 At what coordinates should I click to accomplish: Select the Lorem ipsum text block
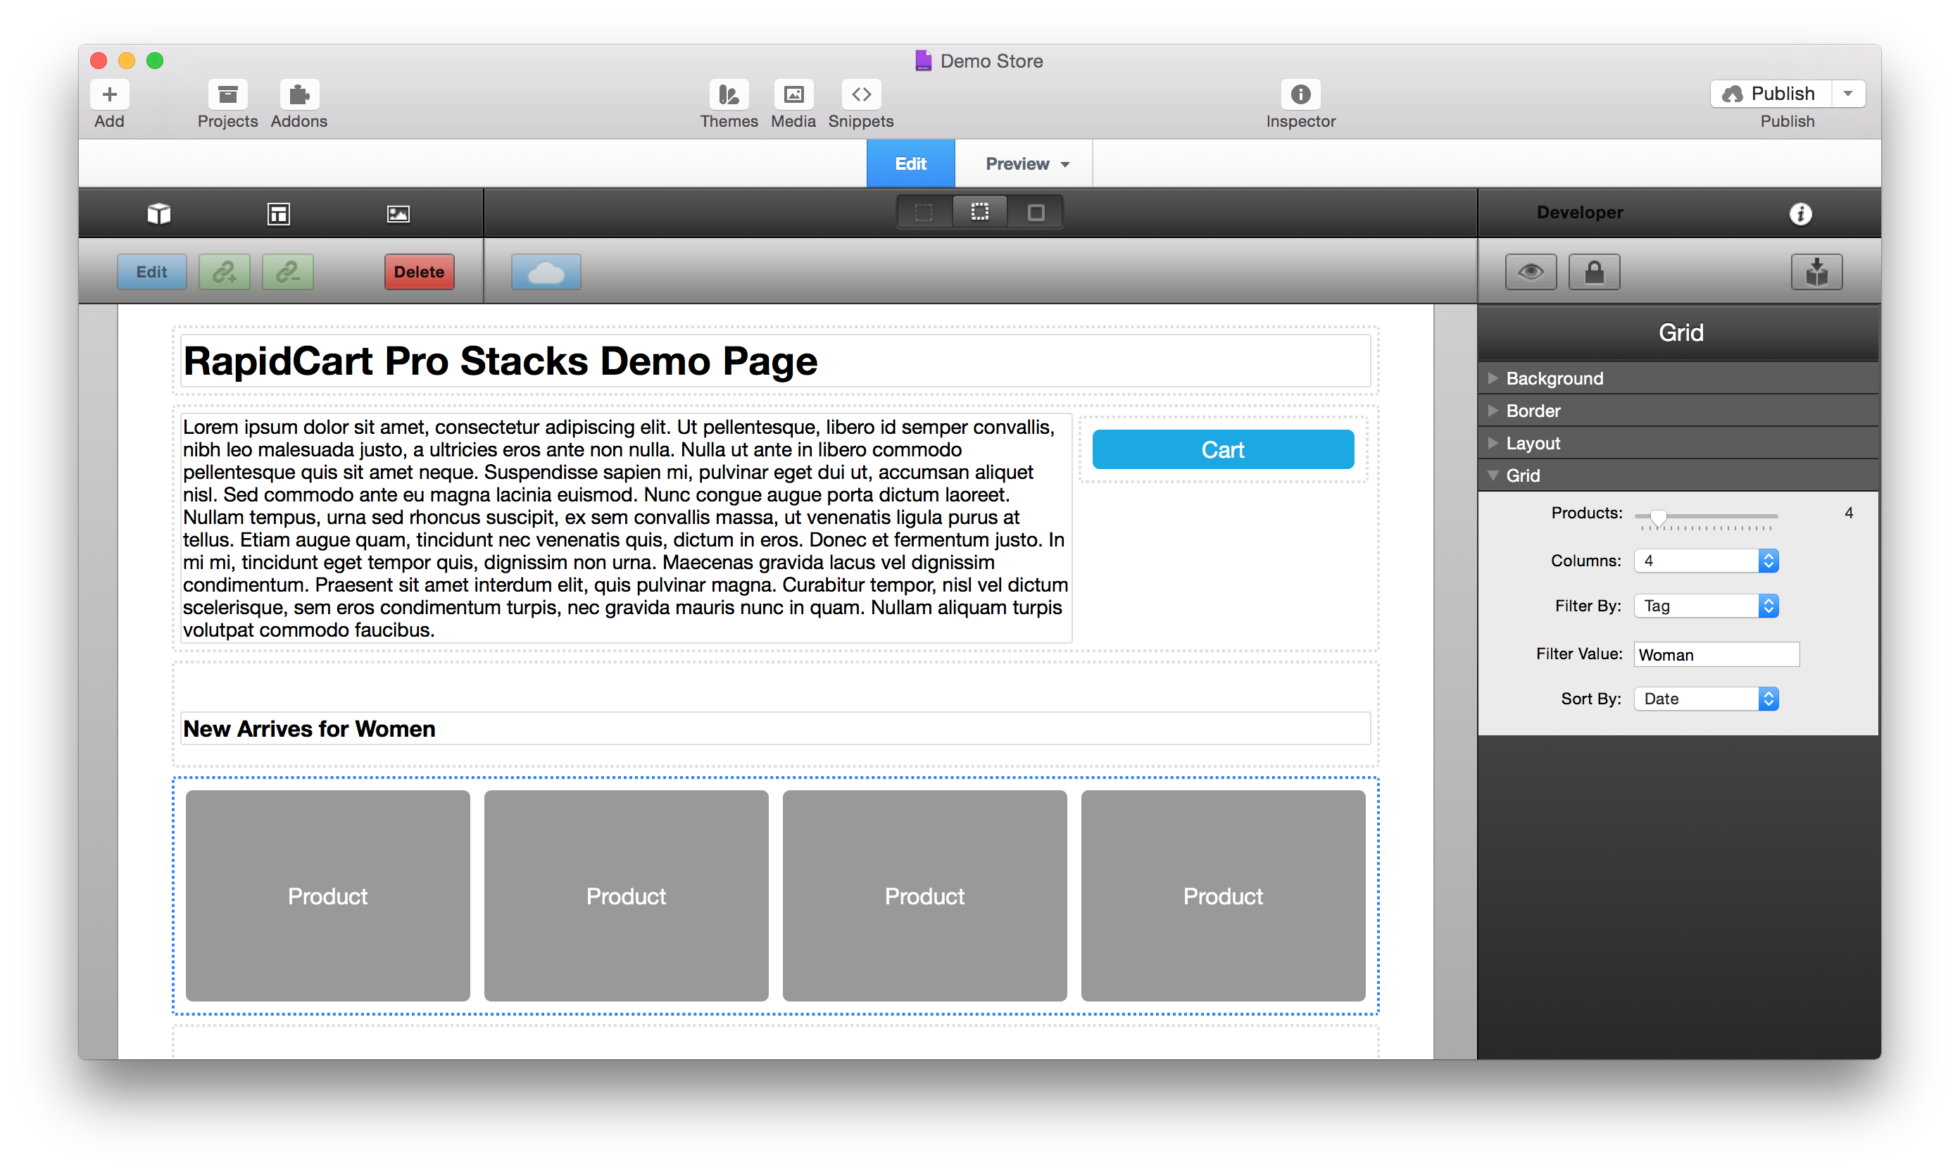(626, 528)
